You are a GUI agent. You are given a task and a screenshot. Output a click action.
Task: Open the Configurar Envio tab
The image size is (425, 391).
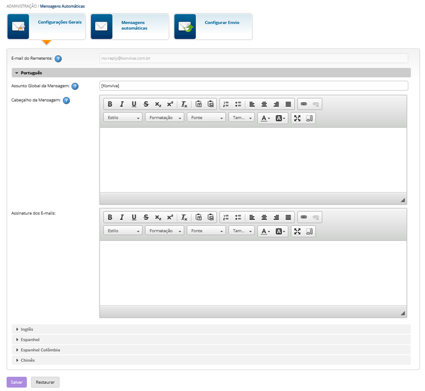(x=213, y=26)
